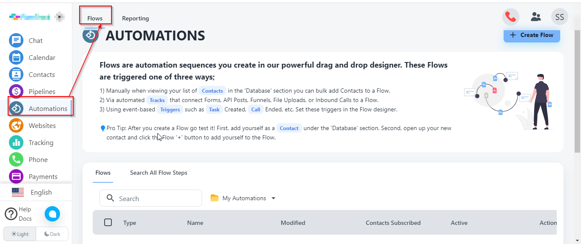Open the Pipelines dollar icon
Image resolution: width=581 pixels, height=244 pixels.
click(16, 91)
